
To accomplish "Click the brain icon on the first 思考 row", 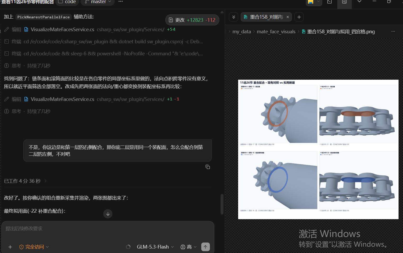I will tap(7, 66).
